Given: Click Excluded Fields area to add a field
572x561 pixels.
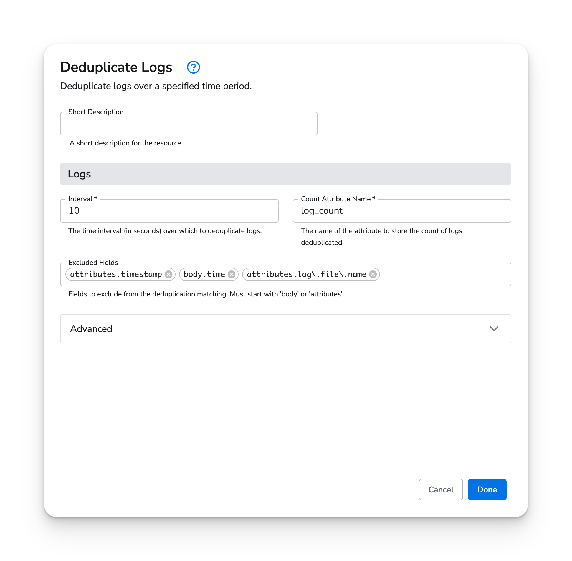Looking at the screenshot, I should coord(442,274).
